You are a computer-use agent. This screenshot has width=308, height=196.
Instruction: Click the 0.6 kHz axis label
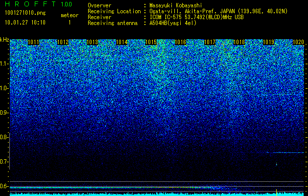tap(4, 186)
